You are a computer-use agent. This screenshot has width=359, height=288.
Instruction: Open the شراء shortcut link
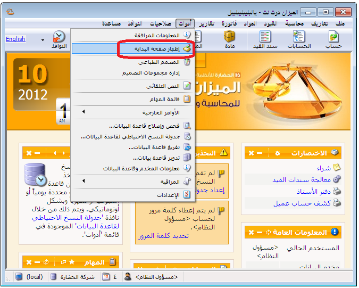[x=324, y=168]
